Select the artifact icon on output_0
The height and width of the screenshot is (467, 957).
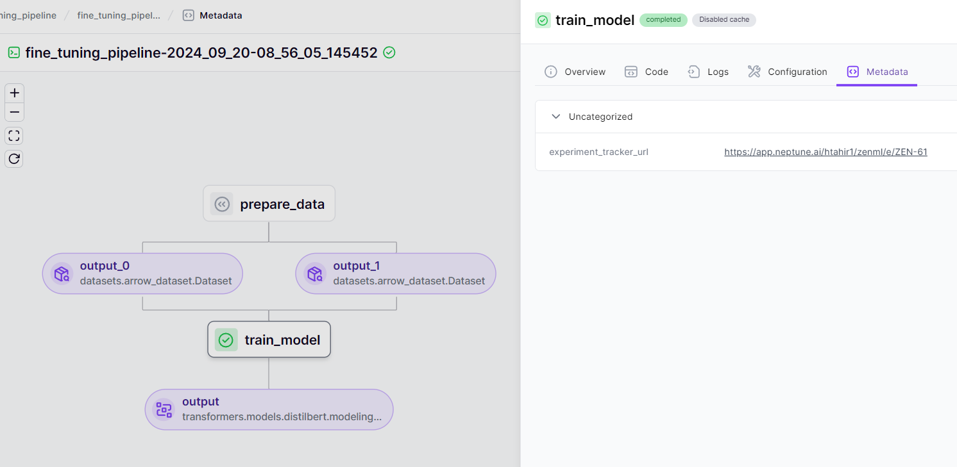62,274
